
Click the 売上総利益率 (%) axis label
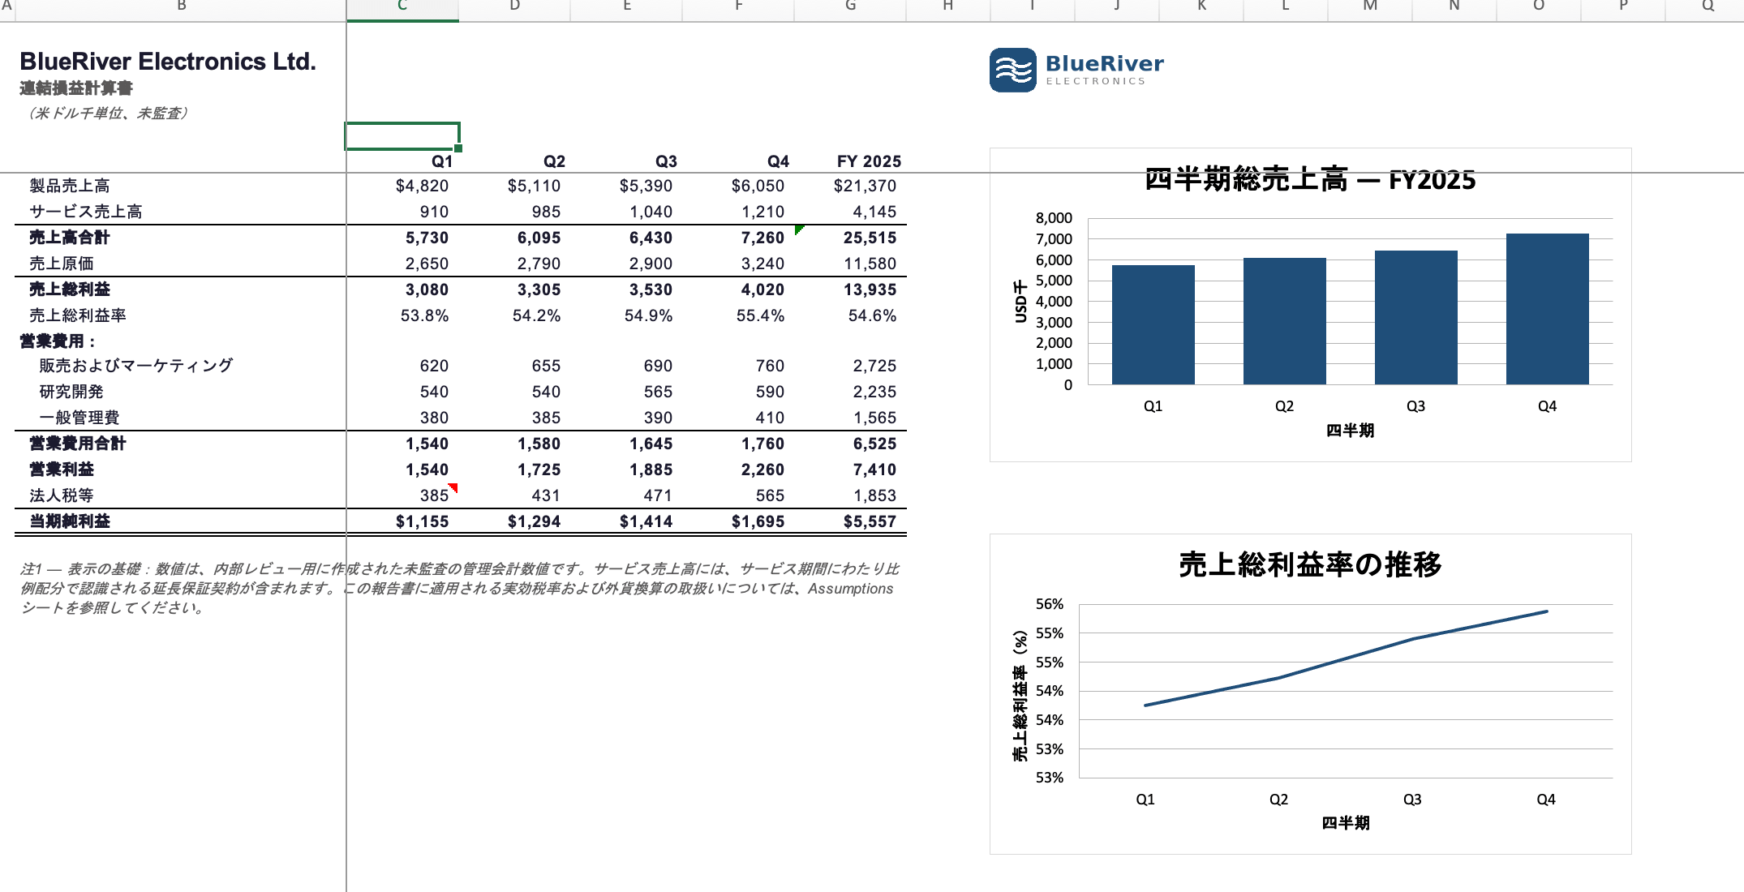[x=1020, y=696]
